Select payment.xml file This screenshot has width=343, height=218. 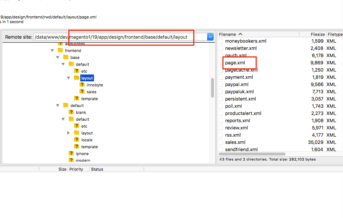(x=239, y=77)
